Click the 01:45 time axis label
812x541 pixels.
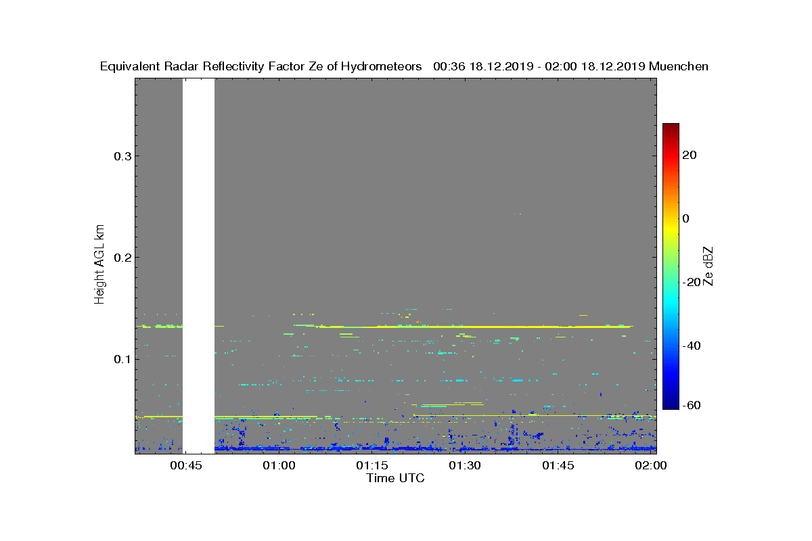click(558, 466)
